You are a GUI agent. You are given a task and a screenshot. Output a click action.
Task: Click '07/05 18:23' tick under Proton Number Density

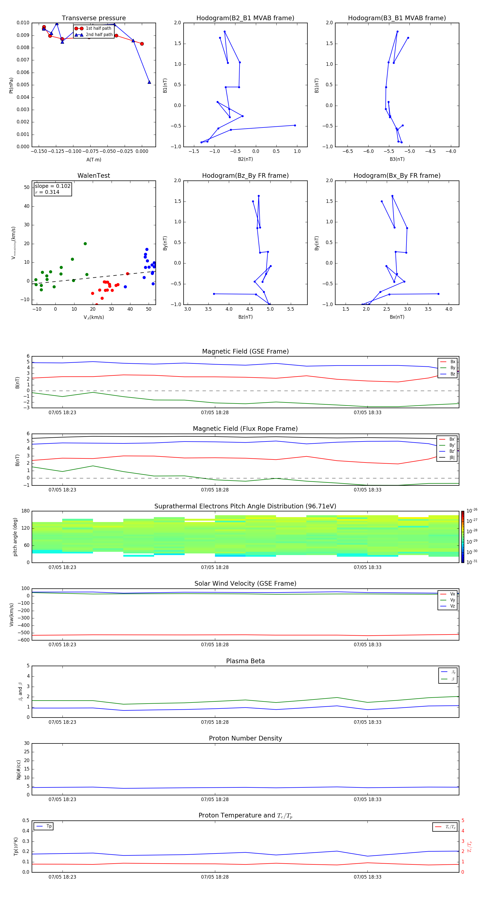pyautogui.click(x=62, y=799)
